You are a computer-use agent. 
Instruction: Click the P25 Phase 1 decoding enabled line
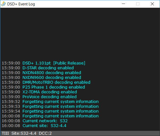pyautogui.click(x=43, y=87)
